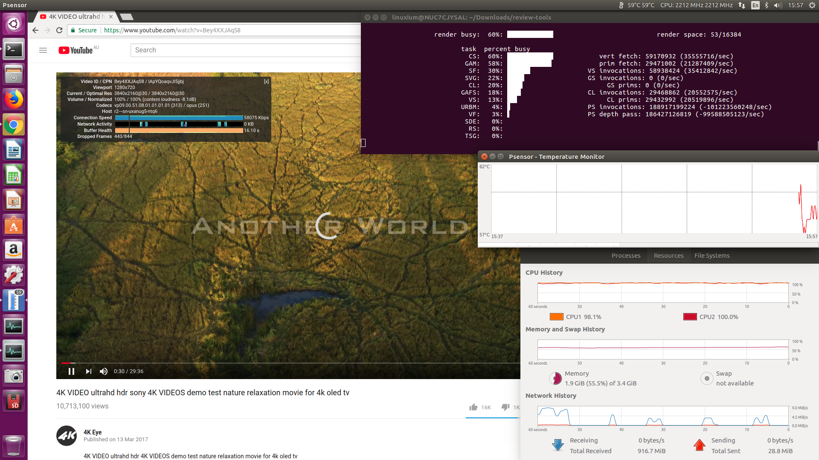The height and width of the screenshot is (460, 819).
Task: Open Swap color swatch
Action: [707, 378]
